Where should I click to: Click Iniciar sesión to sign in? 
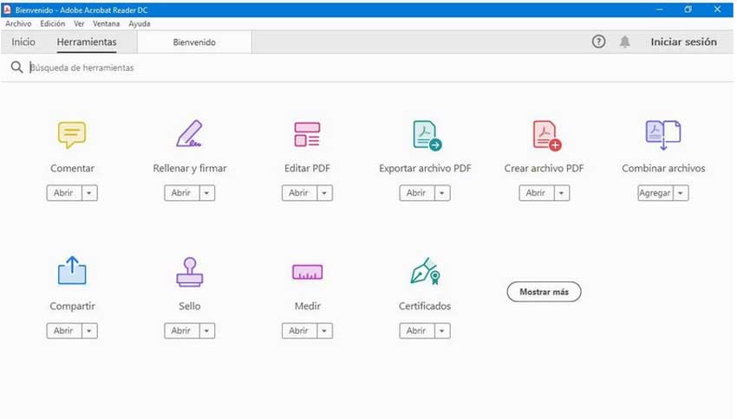pyautogui.click(x=683, y=42)
